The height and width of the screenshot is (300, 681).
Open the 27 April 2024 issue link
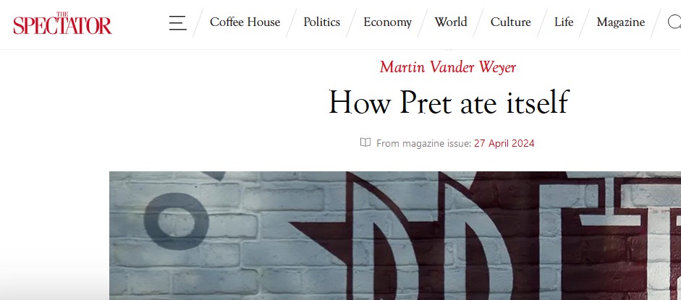tap(504, 143)
